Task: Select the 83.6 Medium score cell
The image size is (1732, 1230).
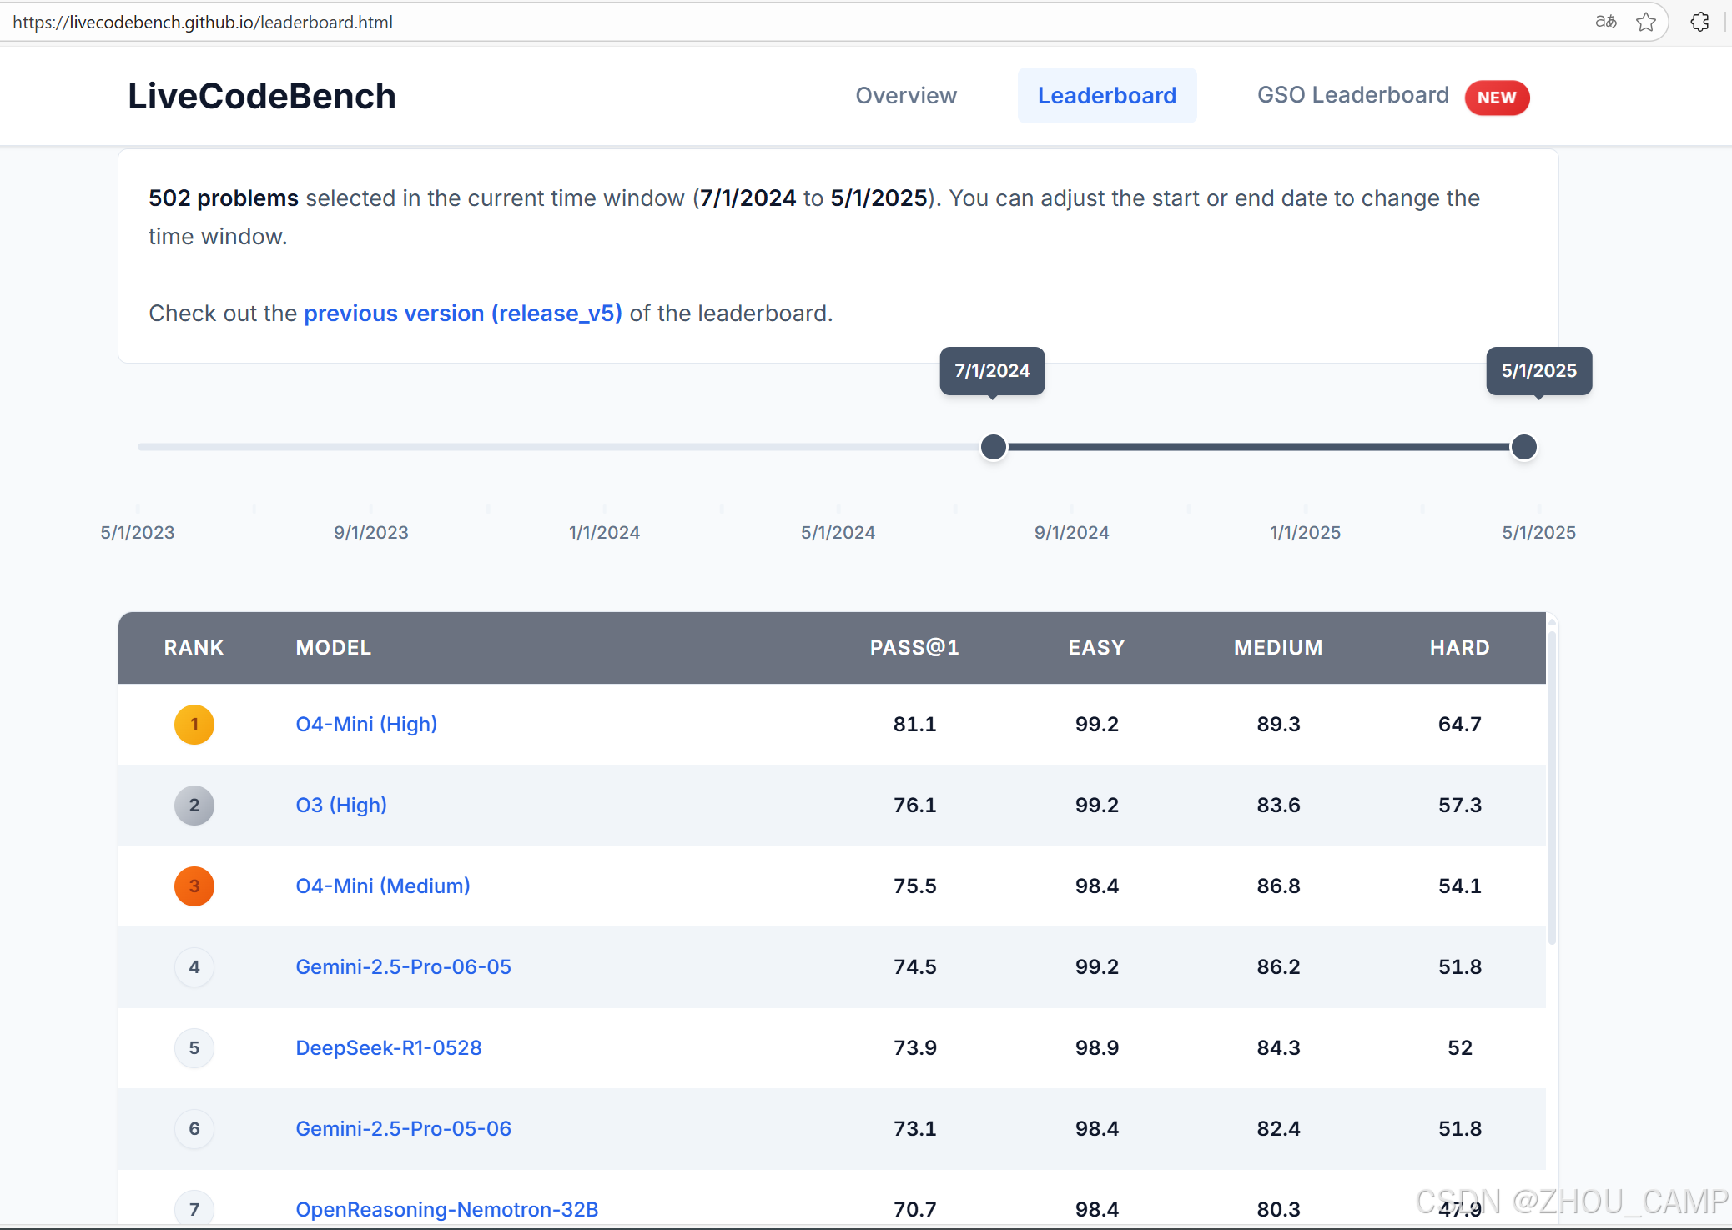Action: click(x=1278, y=805)
